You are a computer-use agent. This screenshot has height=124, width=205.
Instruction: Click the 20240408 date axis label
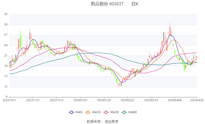(x=175, y=100)
